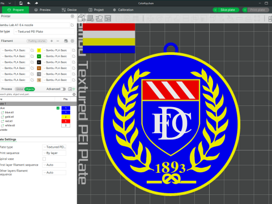Viewport: 272px width, 204px height.
Task: Click the Print plate button
Action: 258,10
